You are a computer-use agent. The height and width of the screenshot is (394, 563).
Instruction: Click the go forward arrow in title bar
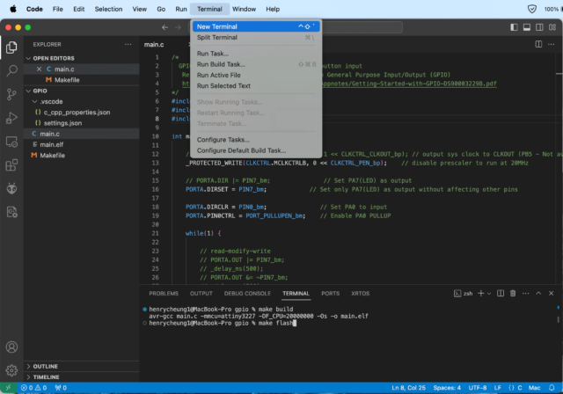178,27
